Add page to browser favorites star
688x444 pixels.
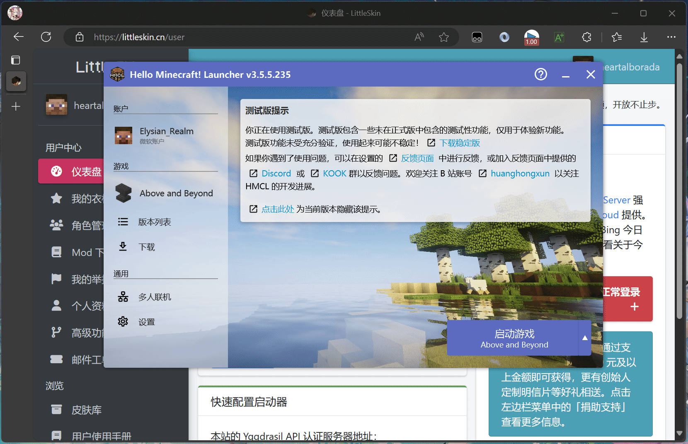tap(444, 37)
